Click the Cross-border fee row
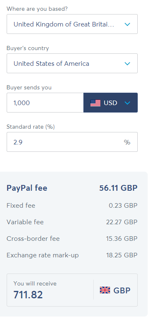 pos(72,238)
